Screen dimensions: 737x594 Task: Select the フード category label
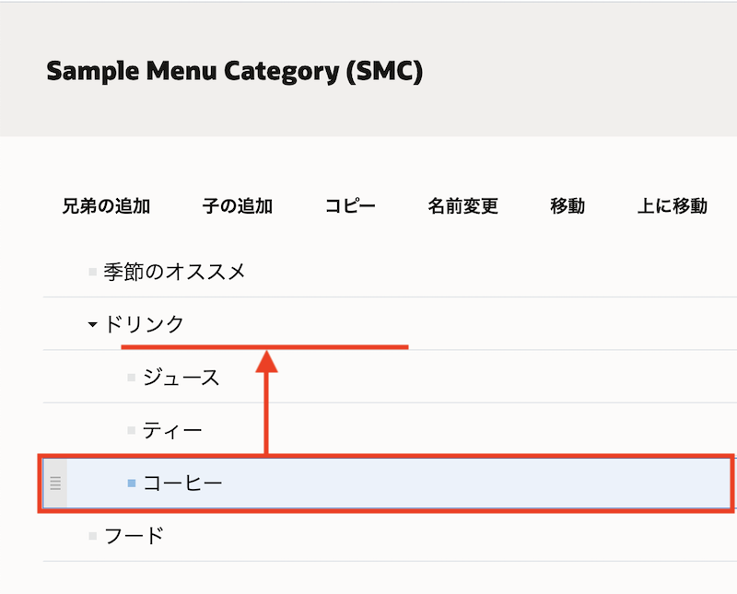[x=134, y=535]
